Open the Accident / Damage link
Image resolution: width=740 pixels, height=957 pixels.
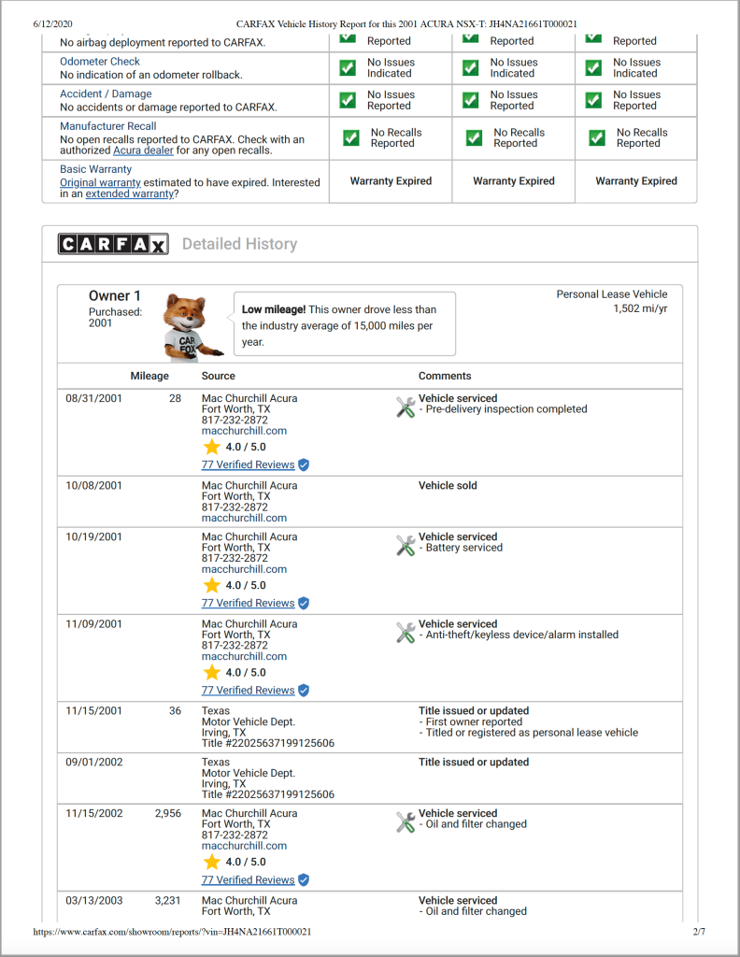coord(106,93)
